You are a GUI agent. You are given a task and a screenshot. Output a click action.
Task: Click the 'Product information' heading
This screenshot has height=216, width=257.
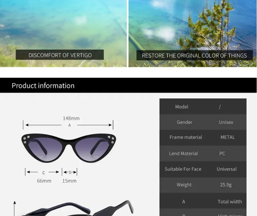click(x=43, y=86)
